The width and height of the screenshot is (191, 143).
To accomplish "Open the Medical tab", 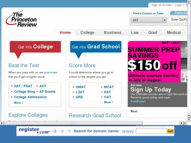I will tap(174, 33).
